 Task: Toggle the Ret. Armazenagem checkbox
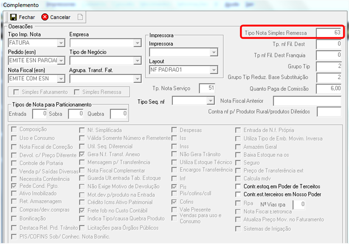tap(14, 201)
